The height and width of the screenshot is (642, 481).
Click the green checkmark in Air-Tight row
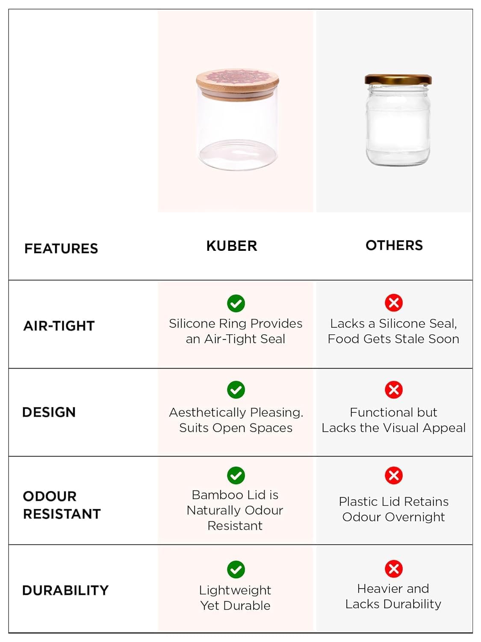pos(236,303)
